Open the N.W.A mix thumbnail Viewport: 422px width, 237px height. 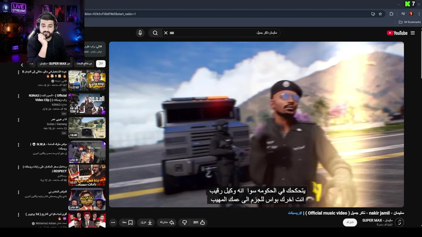click(x=87, y=152)
